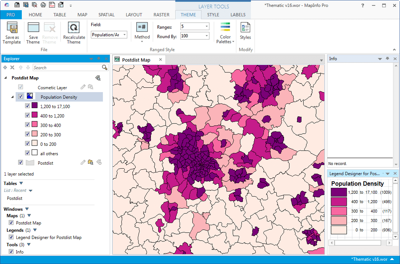Pin the Info panel
The image size is (400, 264).
(x=388, y=59)
